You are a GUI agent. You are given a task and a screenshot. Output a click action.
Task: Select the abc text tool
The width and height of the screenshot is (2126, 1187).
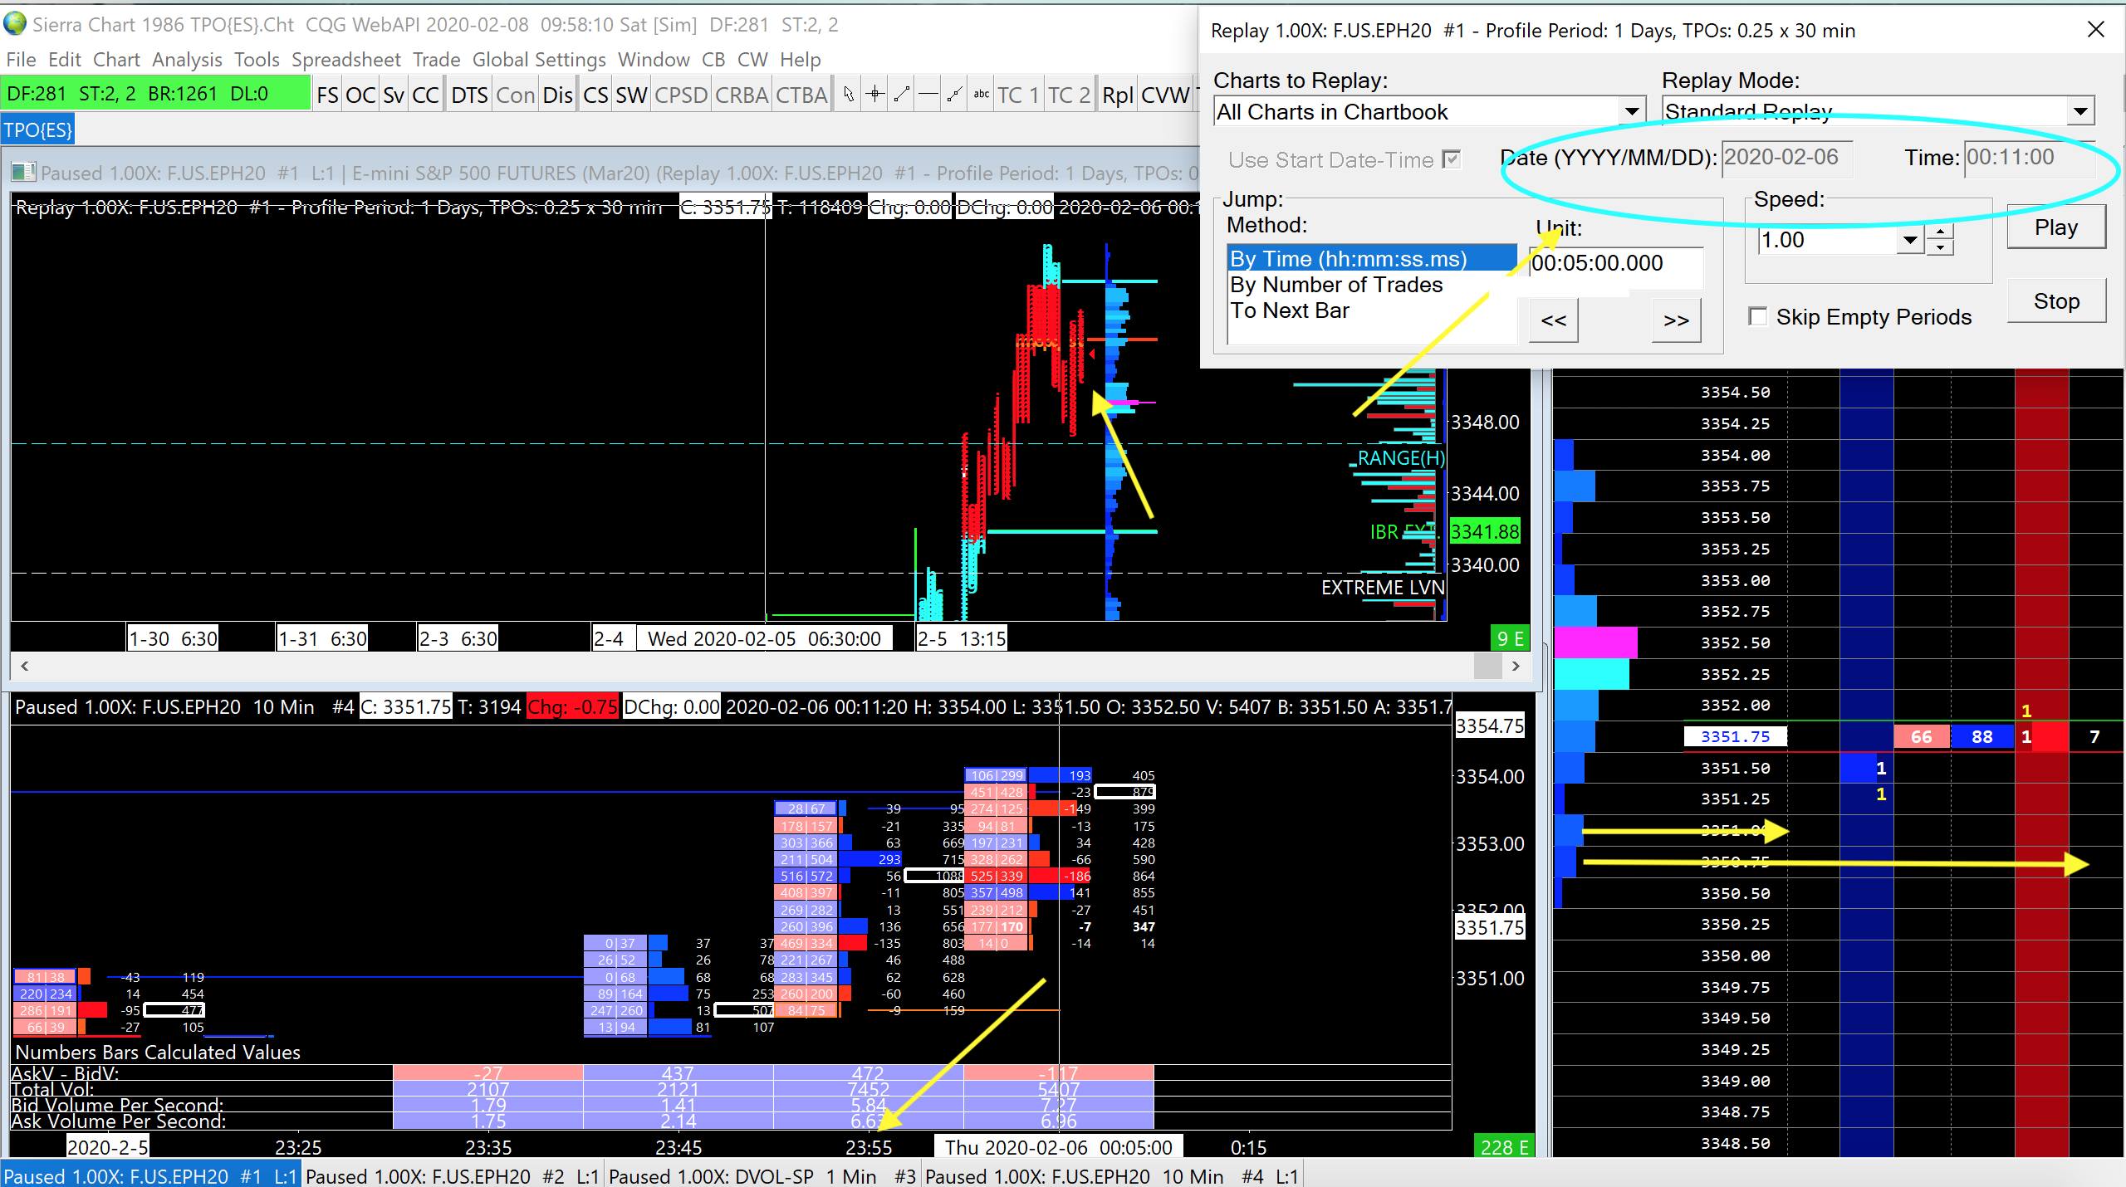click(x=982, y=95)
